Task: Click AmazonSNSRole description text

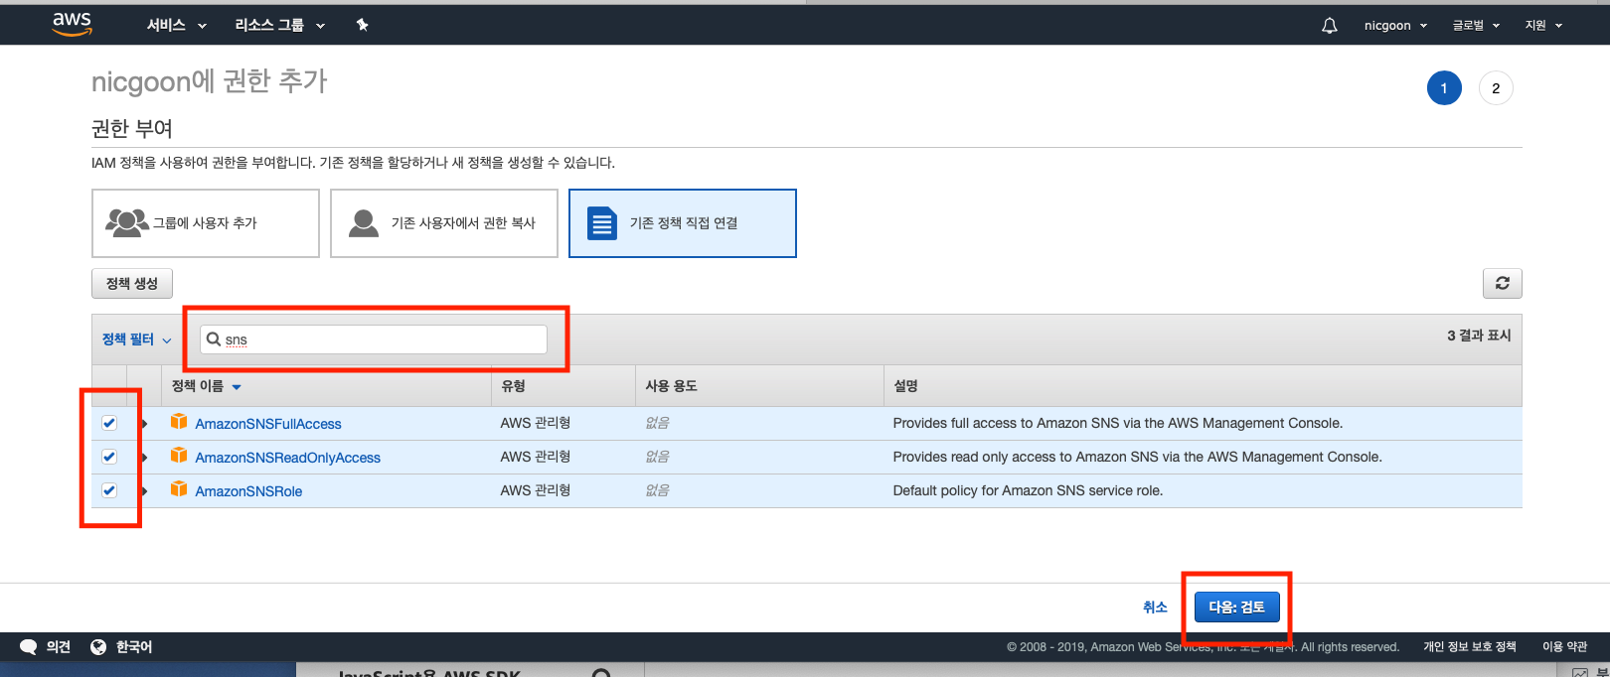Action: click(x=1028, y=490)
